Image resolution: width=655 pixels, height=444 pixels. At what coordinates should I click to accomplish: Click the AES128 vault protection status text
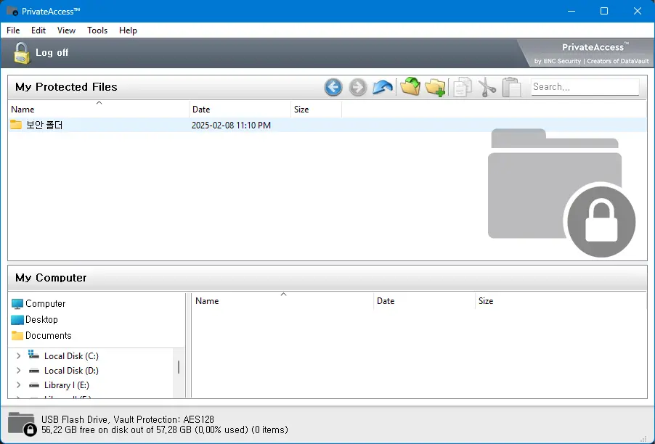point(127,419)
